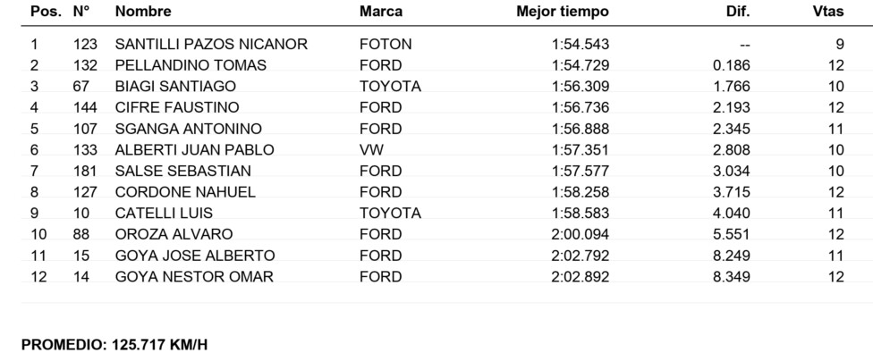Image resolution: width=873 pixels, height=353 pixels.
Task: Click the Marca column header
Action: point(381,11)
